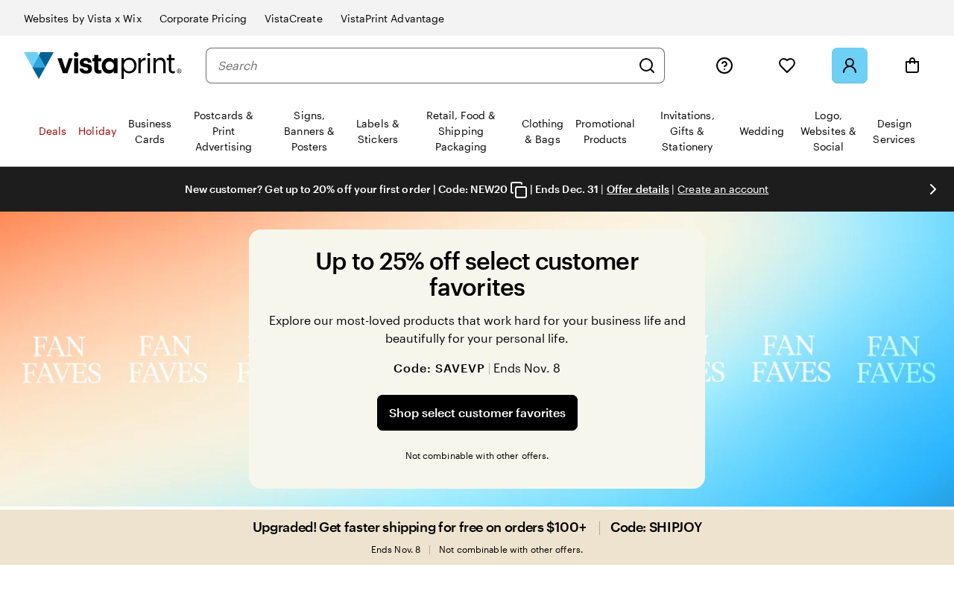This screenshot has width=954, height=596.
Task: Copy the NEW20 promo code icon
Action: [519, 190]
